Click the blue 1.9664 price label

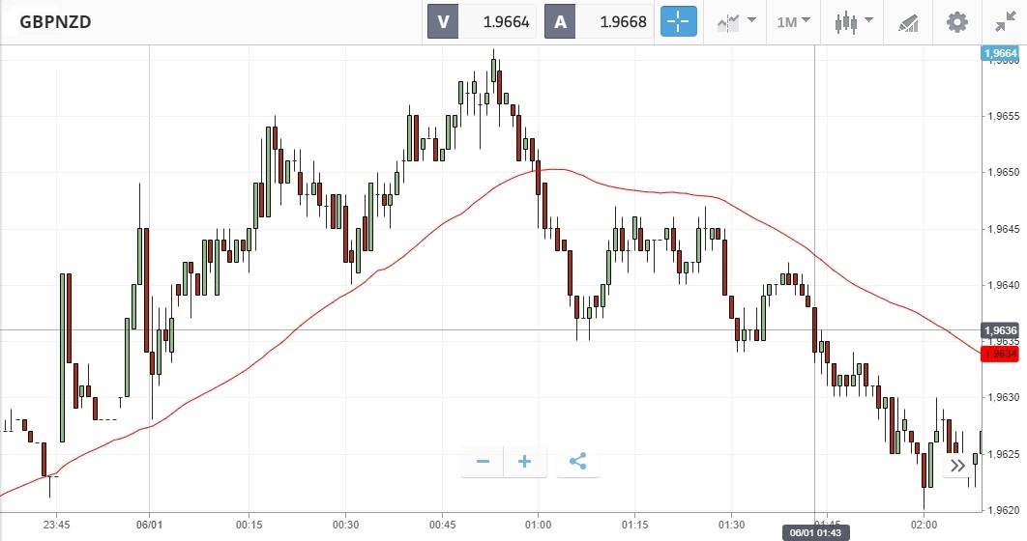coord(1000,54)
